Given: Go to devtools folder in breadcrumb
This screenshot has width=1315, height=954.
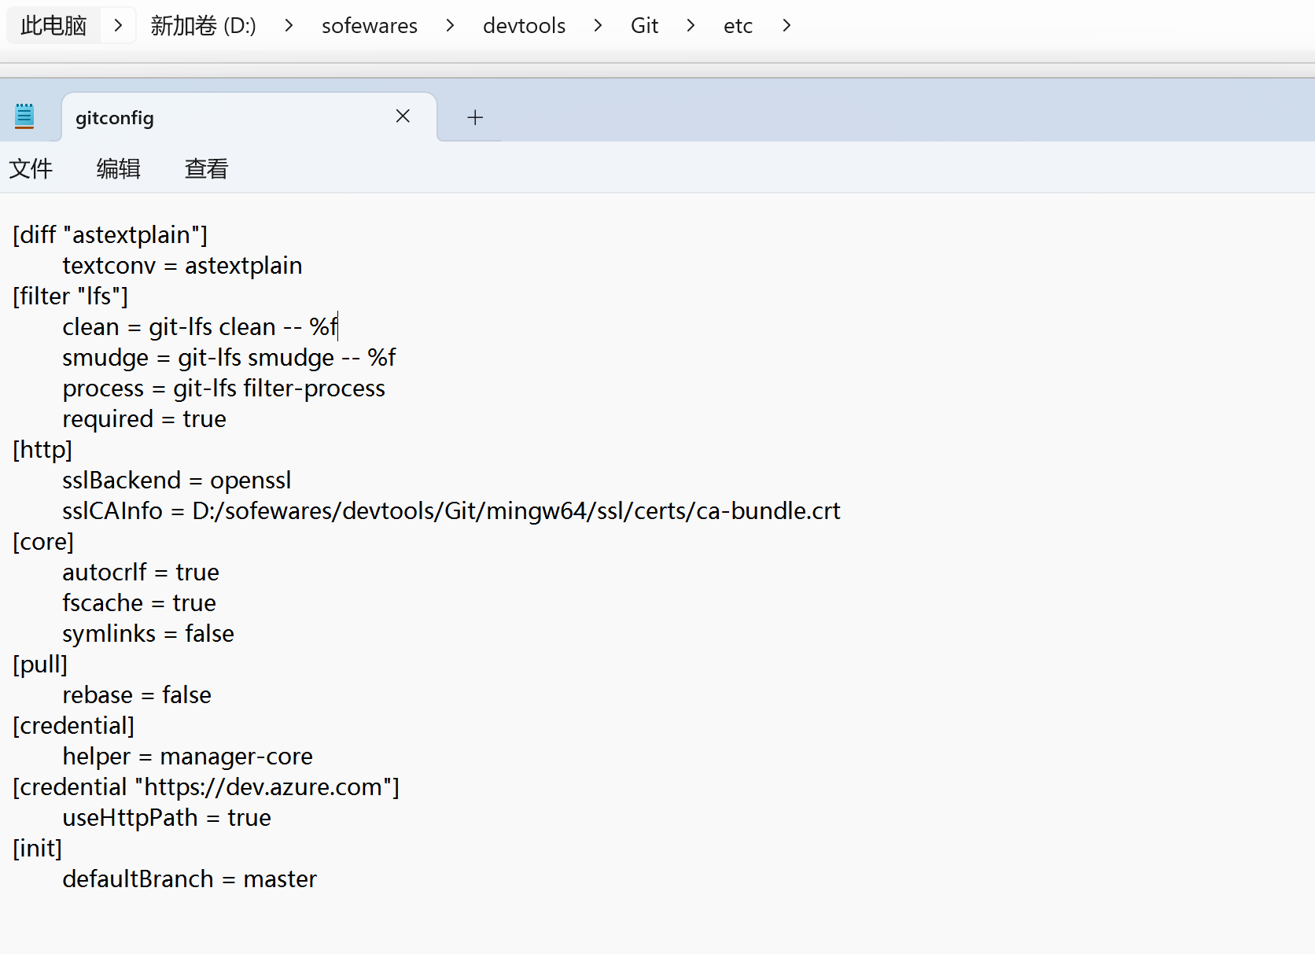Looking at the screenshot, I should (x=525, y=26).
